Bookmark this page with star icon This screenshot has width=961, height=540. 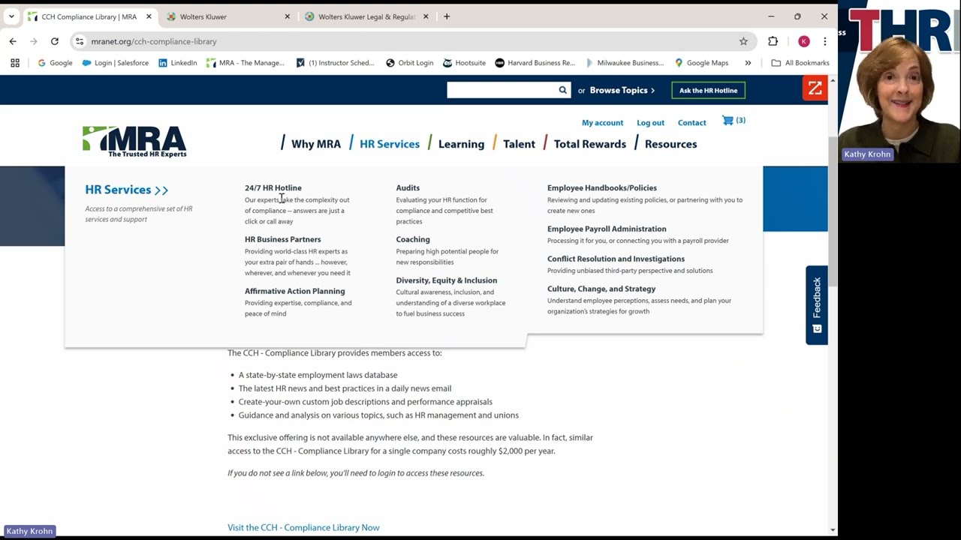coord(743,41)
